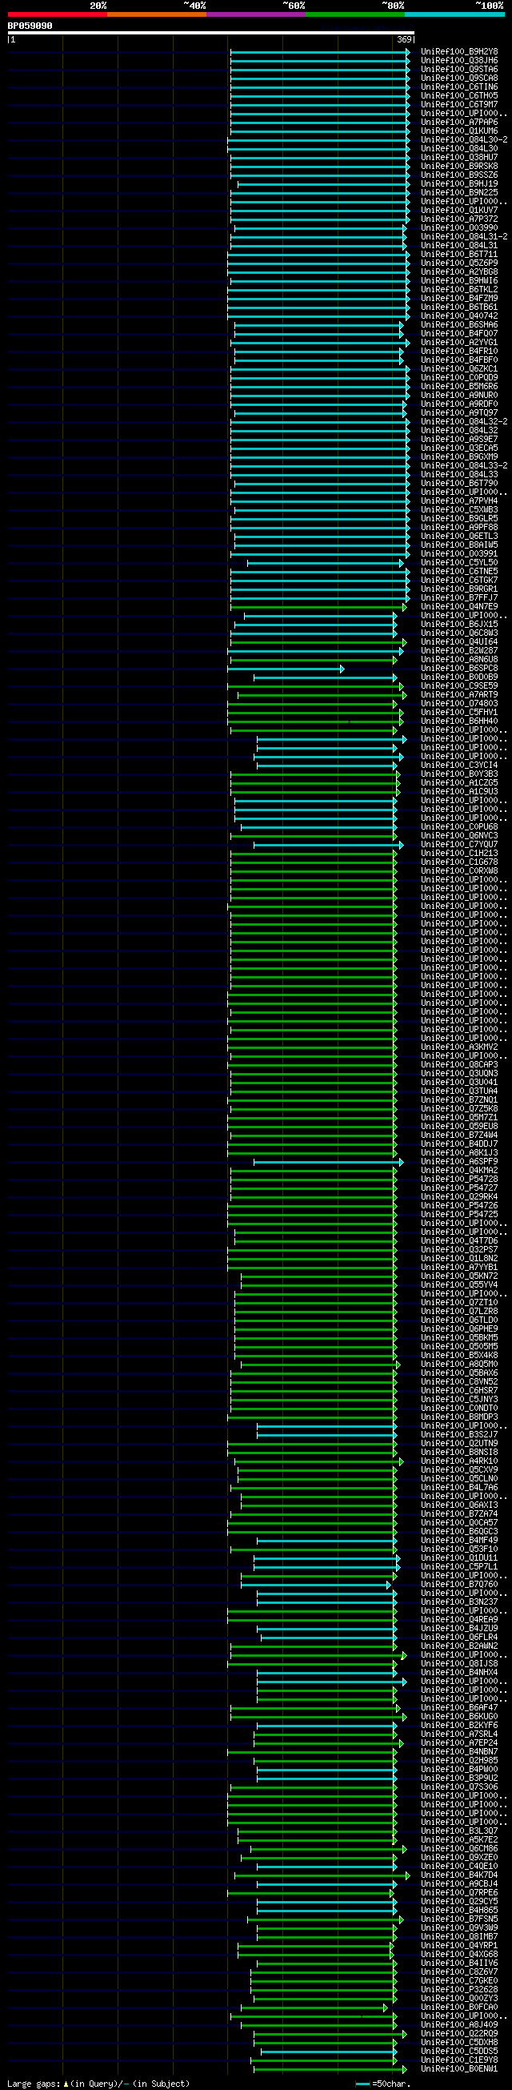Click the purple ~60% identity legend segment
Image resolution: width=512 pixels, height=2090 pixels.
click(x=256, y=14)
